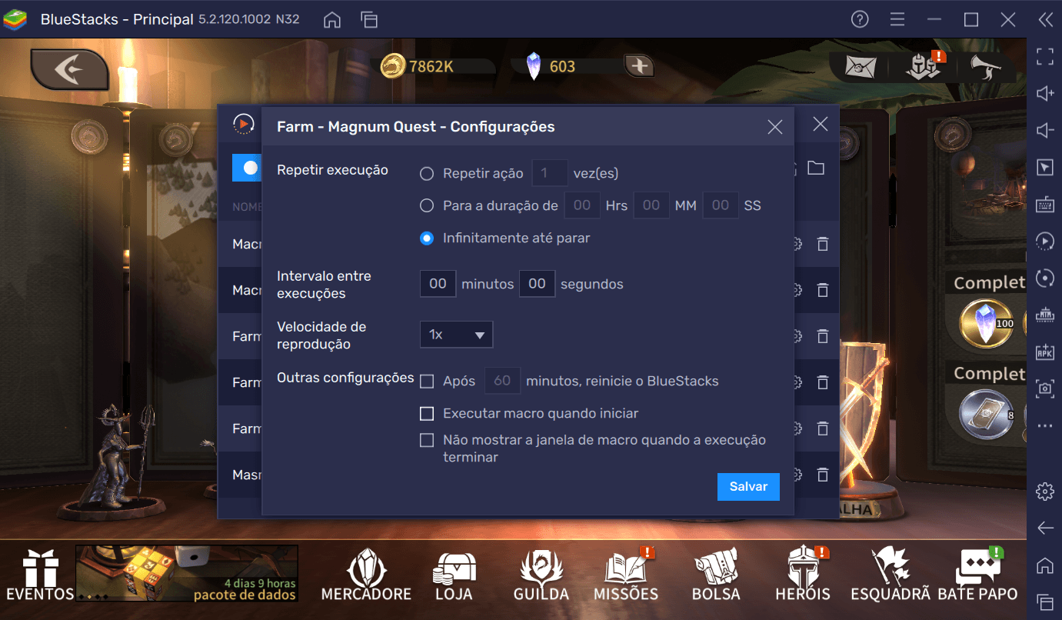The height and width of the screenshot is (620, 1062).
Task: Open MISSÕES in bottom game menu
Action: 626,575
